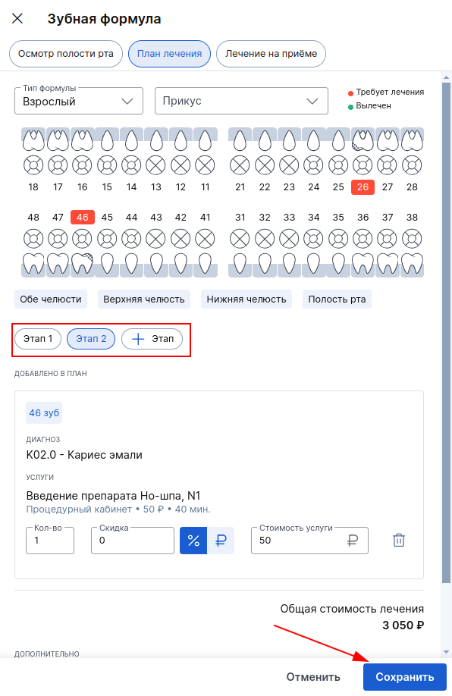Switch to Осмотр полости рта tab
The image size is (452, 696).
(66, 54)
